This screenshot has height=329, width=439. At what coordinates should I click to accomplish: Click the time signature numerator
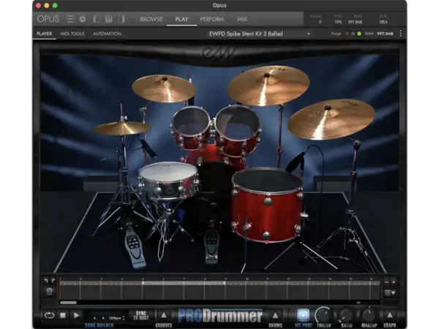94,318
